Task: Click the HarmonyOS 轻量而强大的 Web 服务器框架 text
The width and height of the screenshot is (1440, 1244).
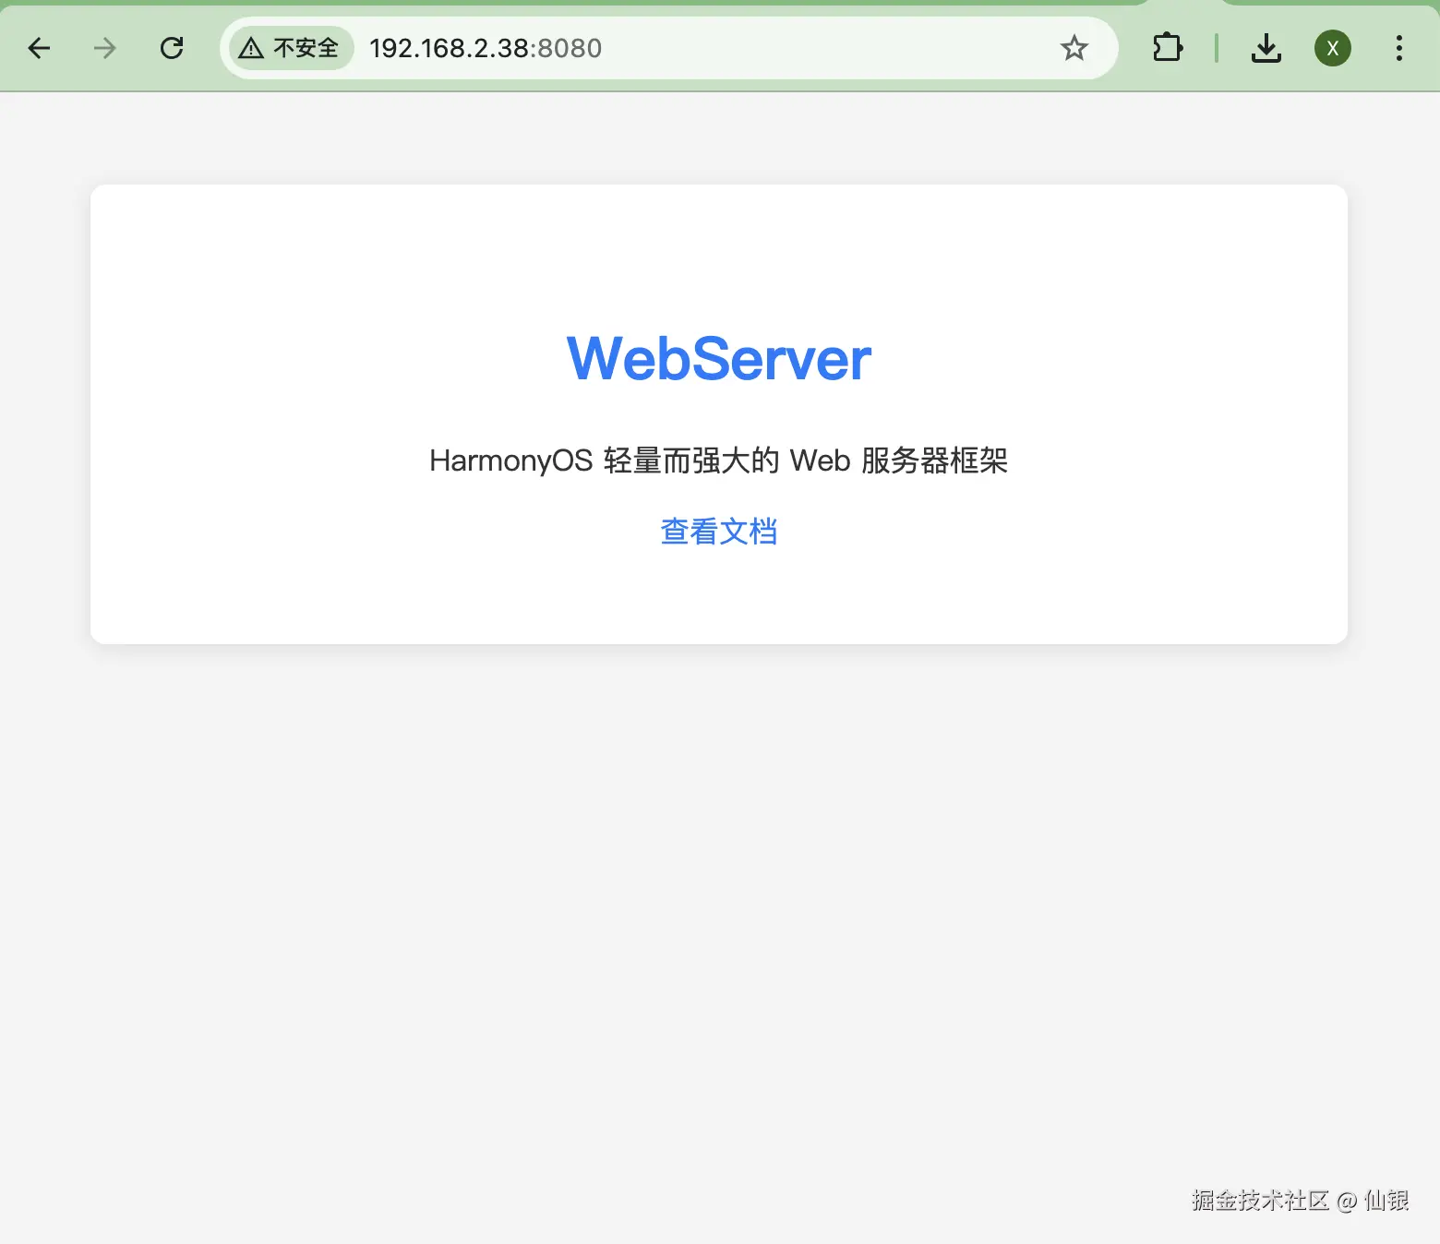Action: click(x=719, y=460)
